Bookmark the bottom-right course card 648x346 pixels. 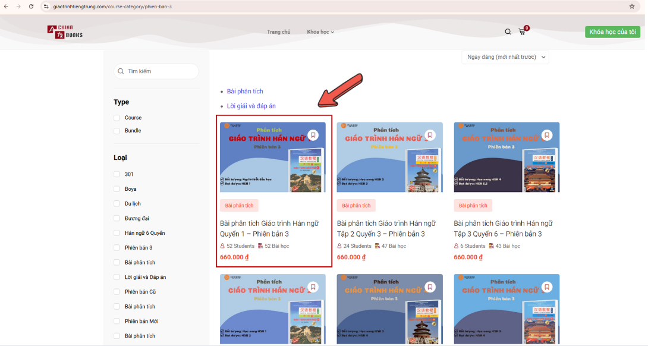547,287
